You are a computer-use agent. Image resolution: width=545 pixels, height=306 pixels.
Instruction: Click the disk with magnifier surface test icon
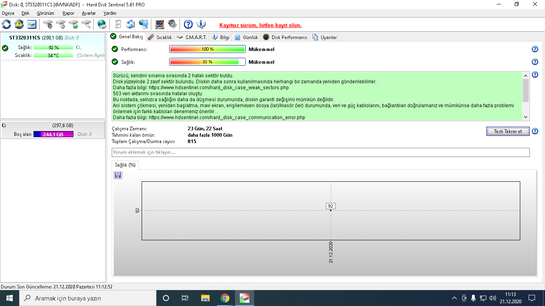tap(86, 24)
